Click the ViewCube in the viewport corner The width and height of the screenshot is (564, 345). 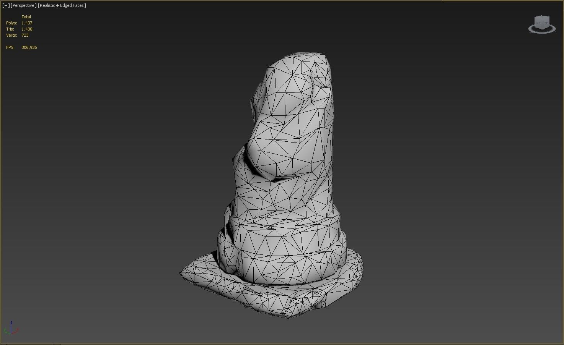(542, 22)
